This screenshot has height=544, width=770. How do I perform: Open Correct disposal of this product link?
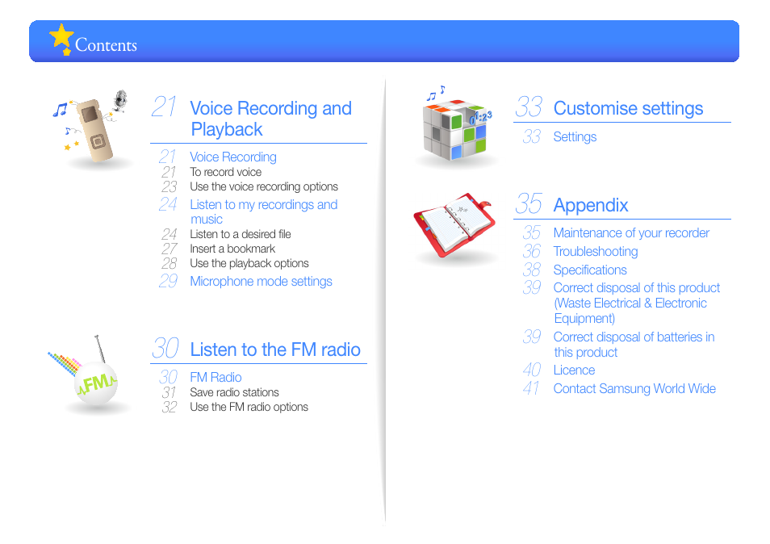point(637,303)
